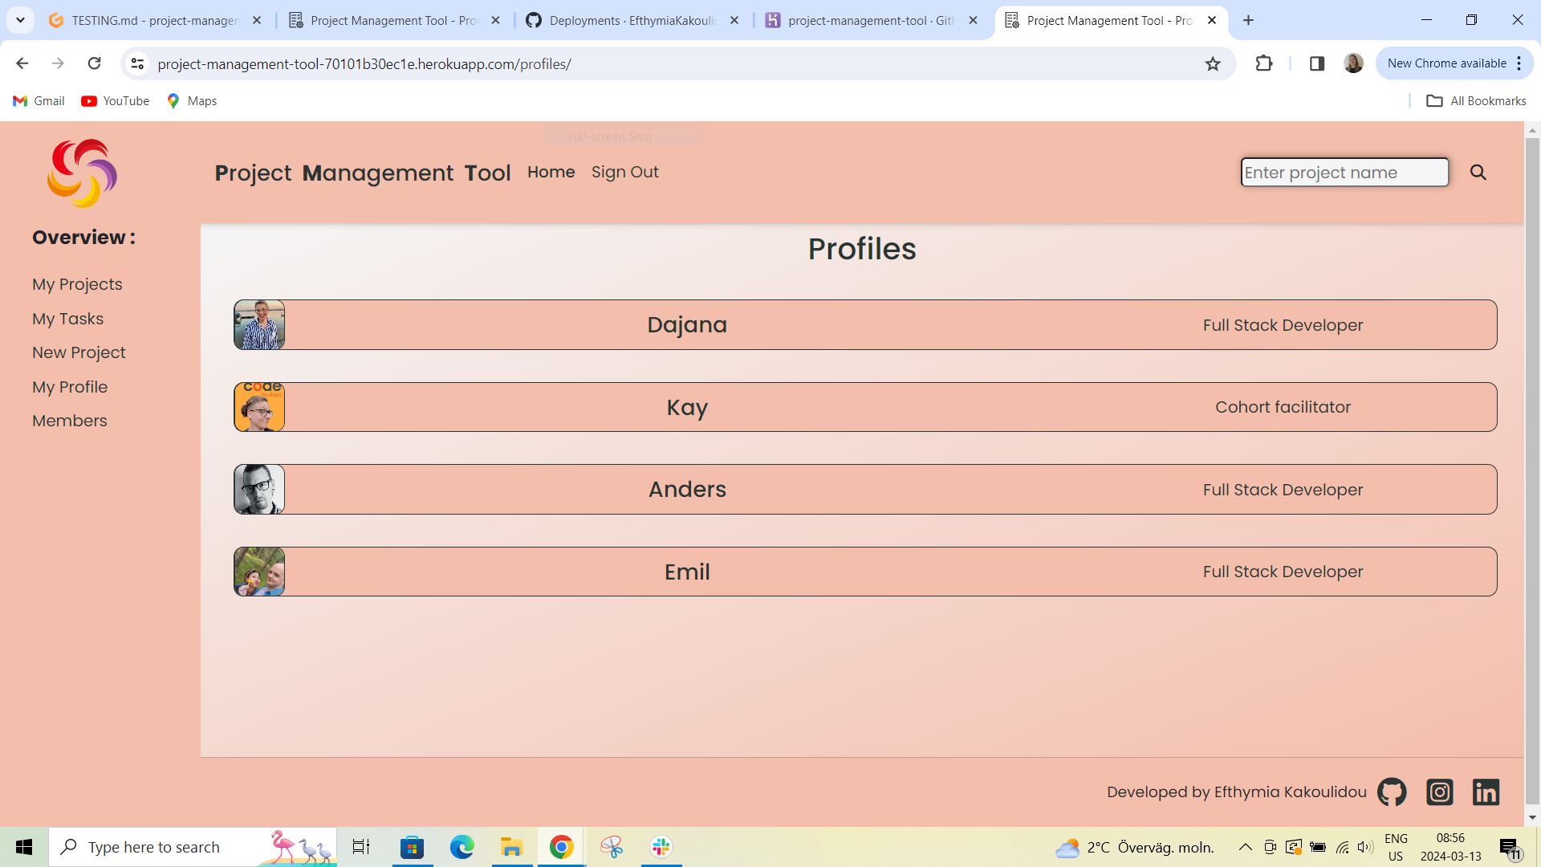This screenshot has height=867, width=1541.
Task: Toggle the bookmark star in the address bar
Action: (1213, 63)
